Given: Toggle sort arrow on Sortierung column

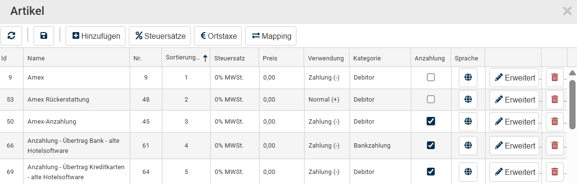Looking at the screenshot, I should (x=205, y=58).
